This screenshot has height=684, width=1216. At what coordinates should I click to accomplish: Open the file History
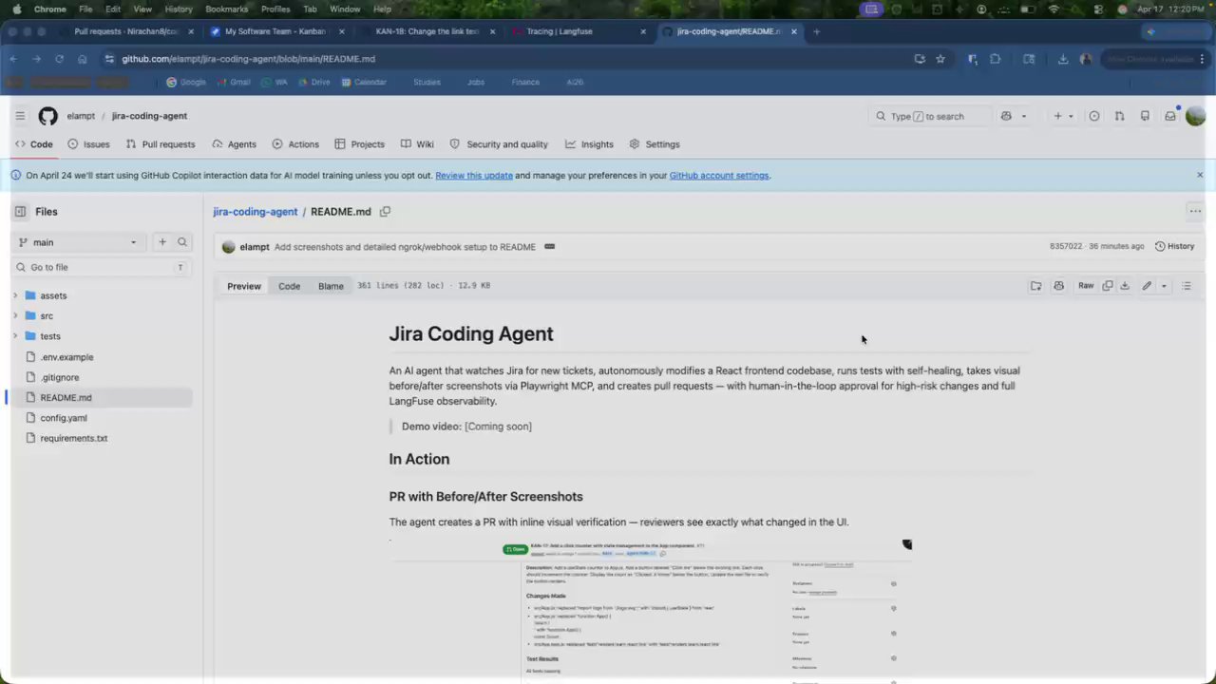[1174, 246]
